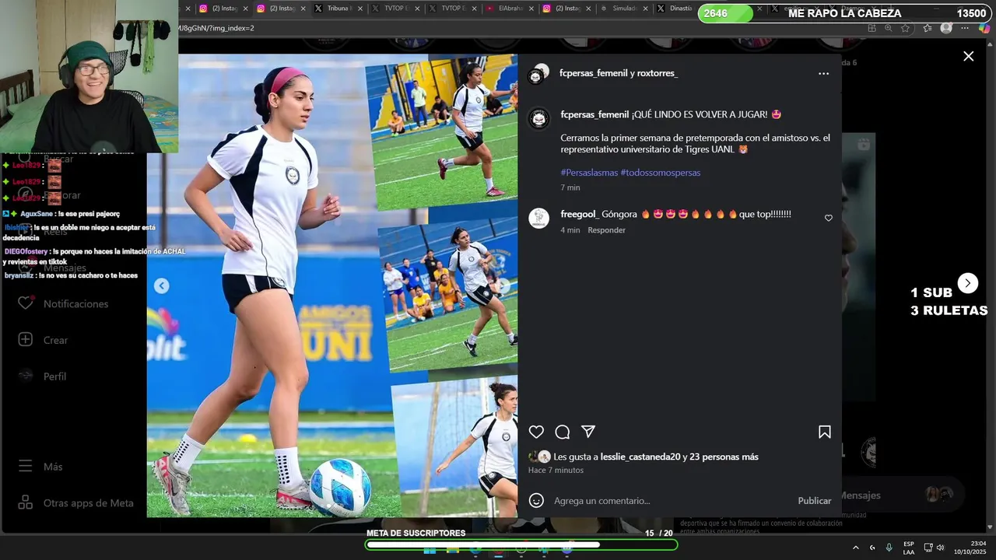
Task: Show the previous photo in the carousel
Action: point(161,285)
